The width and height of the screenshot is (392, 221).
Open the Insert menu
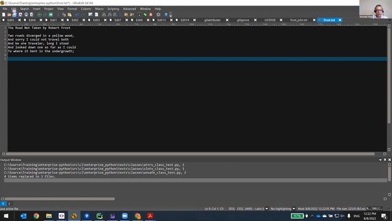(37, 9)
